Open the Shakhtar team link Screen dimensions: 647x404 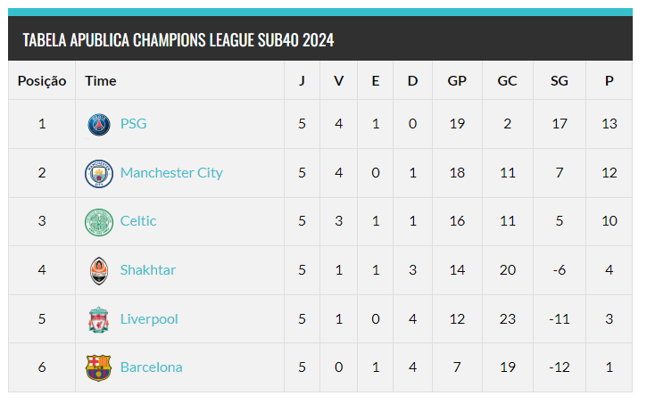pos(148,270)
